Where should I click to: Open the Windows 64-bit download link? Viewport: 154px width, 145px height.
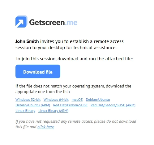point(56,100)
